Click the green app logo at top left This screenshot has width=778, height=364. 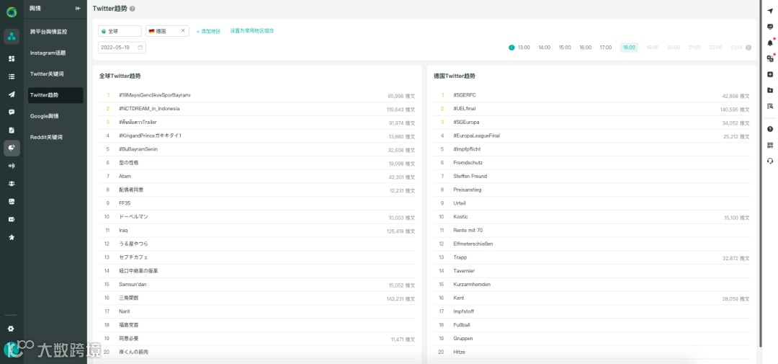pyautogui.click(x=12, y=12)
